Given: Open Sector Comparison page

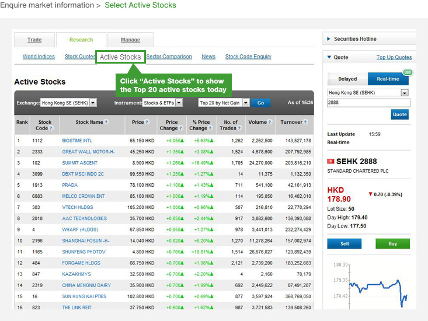Looking at the screenshot, I should pyautogui.click(x=169, y=57).
